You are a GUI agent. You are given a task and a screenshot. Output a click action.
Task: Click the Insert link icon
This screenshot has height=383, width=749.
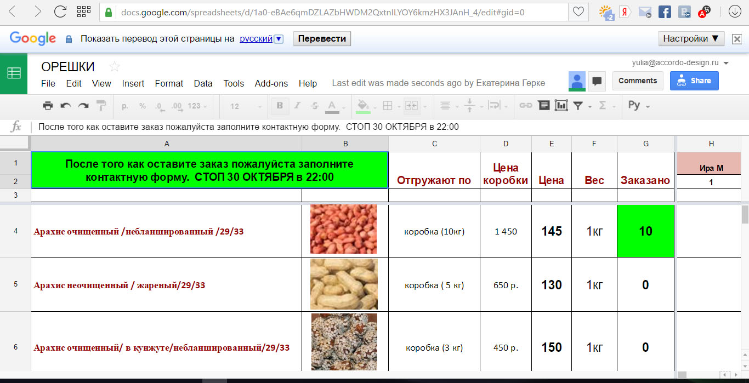pos(525,106)
